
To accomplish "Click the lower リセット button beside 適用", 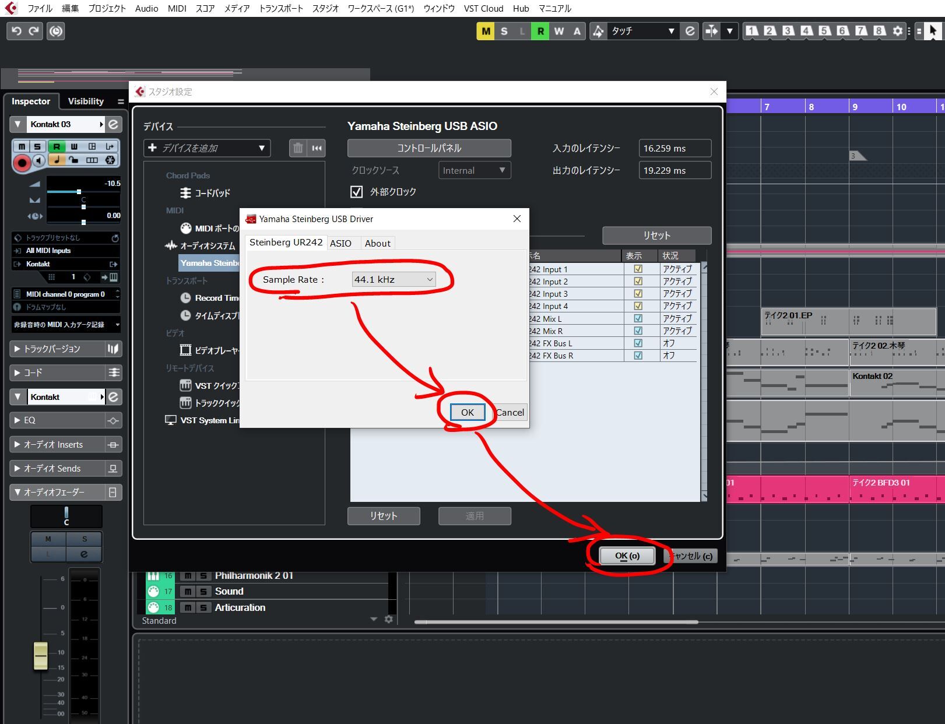I will (384, 516).
